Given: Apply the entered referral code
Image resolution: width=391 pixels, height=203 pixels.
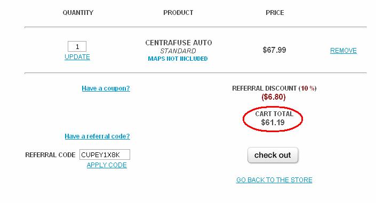Looking at the screenshot, I should tap(107, 165).
